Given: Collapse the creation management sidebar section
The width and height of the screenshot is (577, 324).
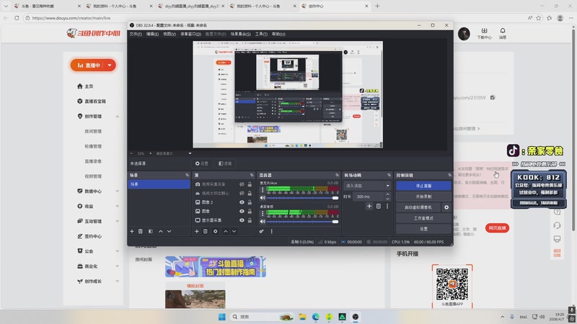Looking at the screenshot, I should pyautogui.click(x=118, y=117).
